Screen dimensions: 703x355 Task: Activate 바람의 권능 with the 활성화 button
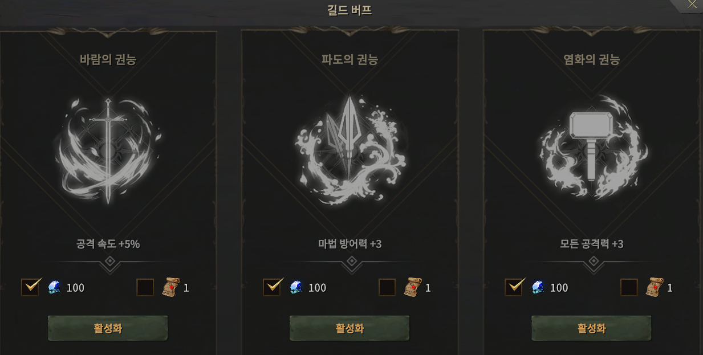[x=108, y=328]
